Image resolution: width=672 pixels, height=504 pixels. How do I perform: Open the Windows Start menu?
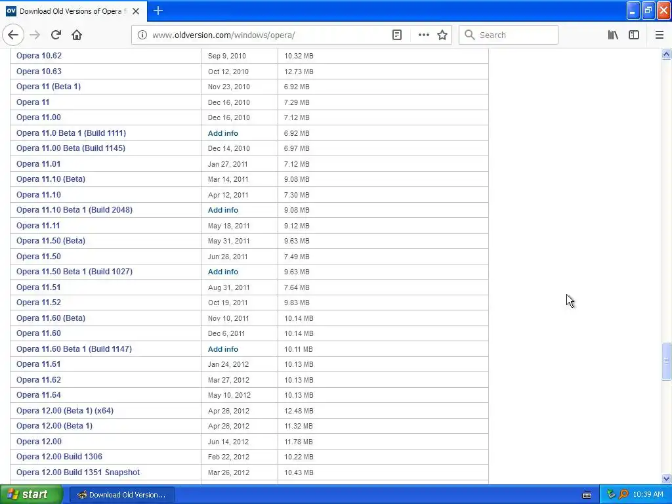pos(31,495)
